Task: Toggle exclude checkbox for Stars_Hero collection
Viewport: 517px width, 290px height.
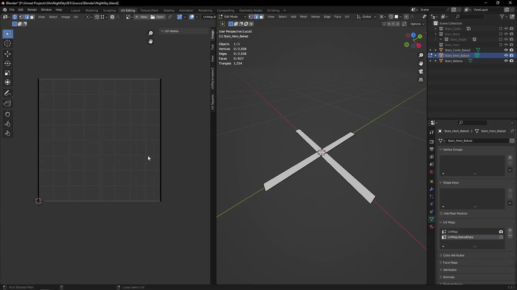Action: coord(501,45)
